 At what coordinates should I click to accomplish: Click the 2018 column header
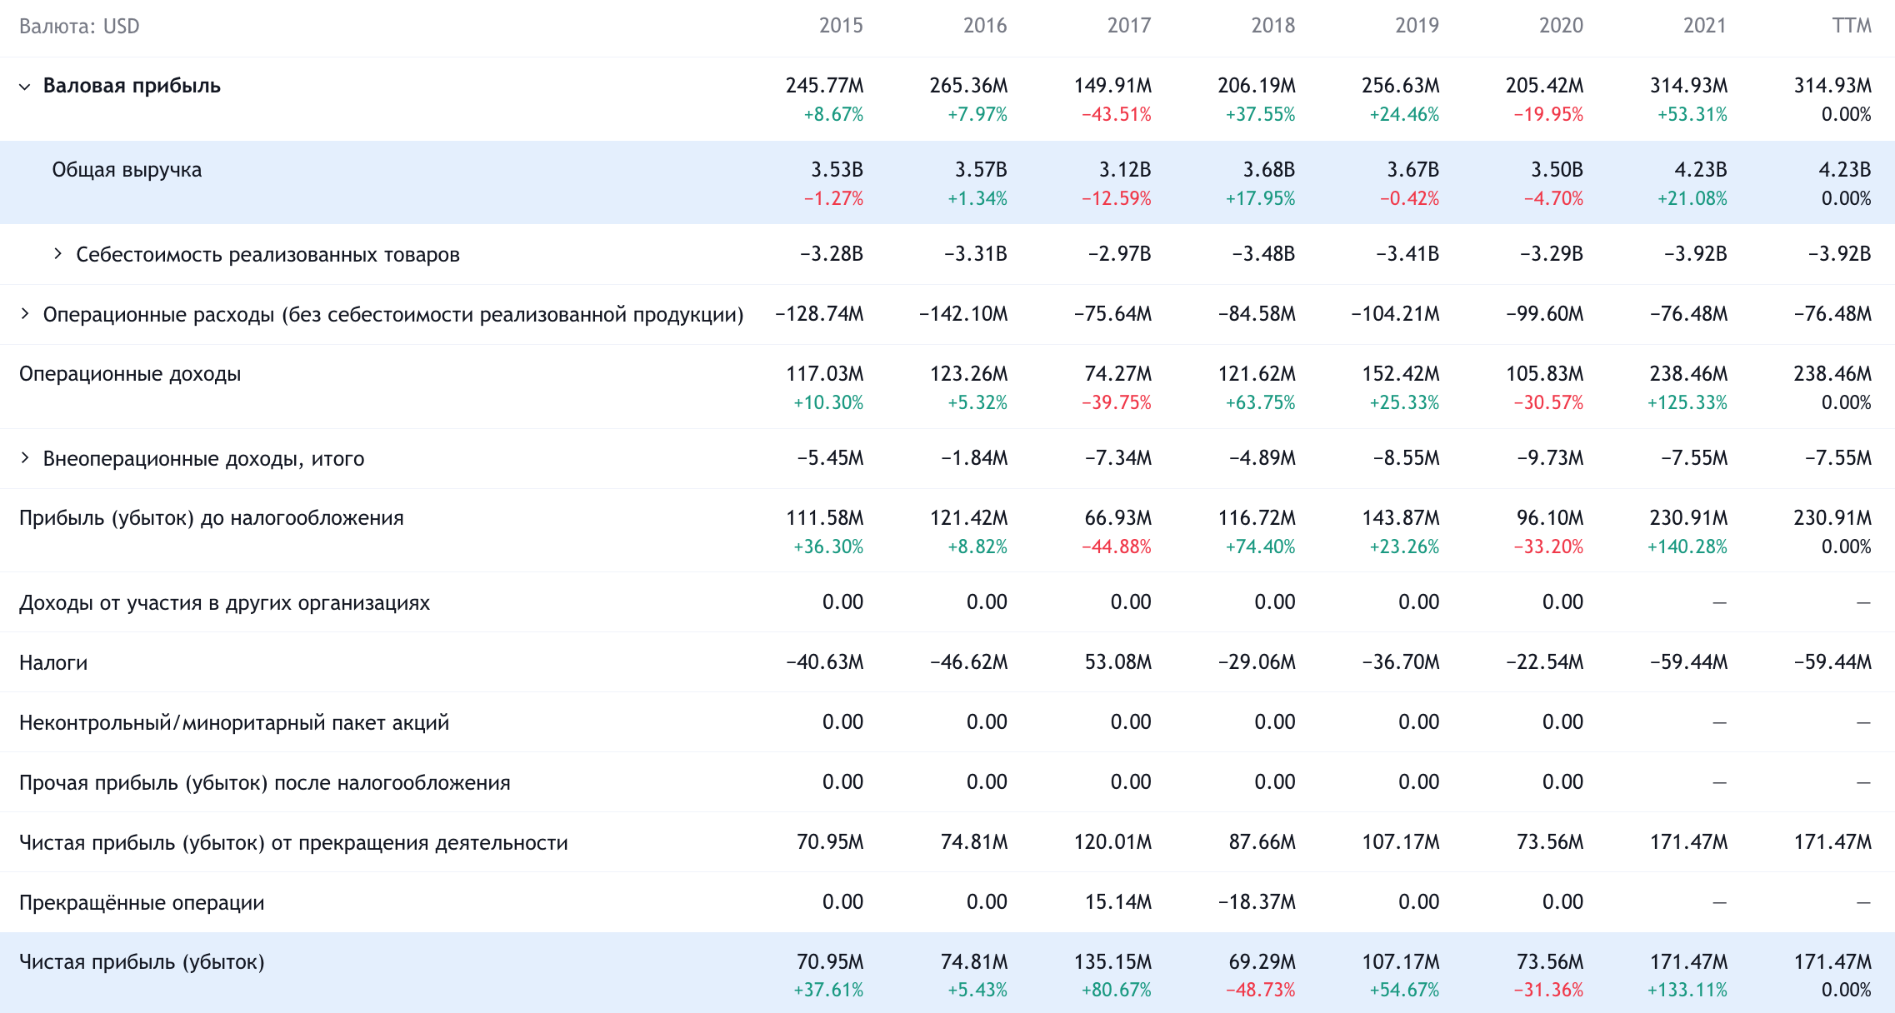coord(1273,26)
